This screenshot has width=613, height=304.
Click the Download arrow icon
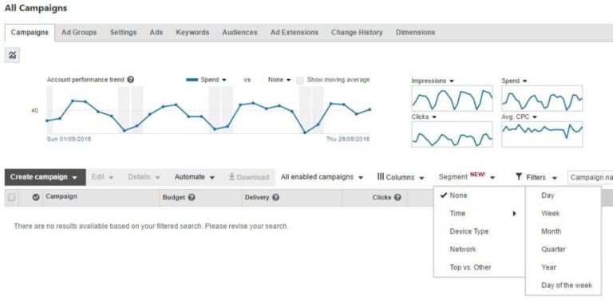pyautogui.click(x=231, y=177)
